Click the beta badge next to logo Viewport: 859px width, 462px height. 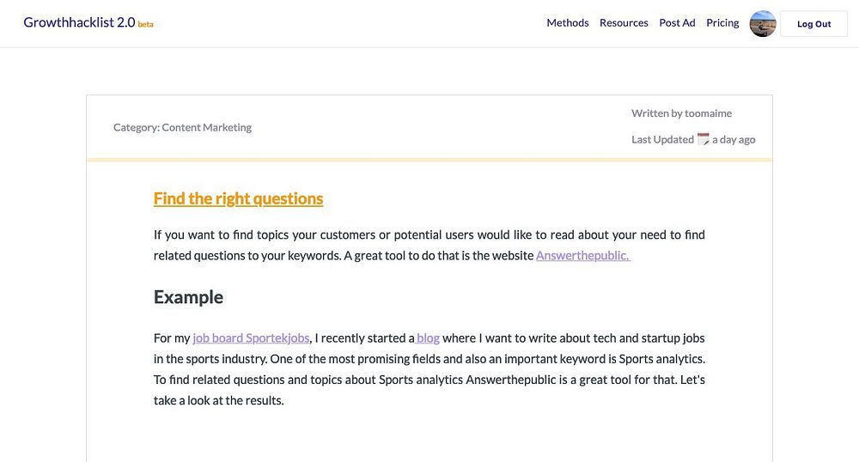(146, 25)
